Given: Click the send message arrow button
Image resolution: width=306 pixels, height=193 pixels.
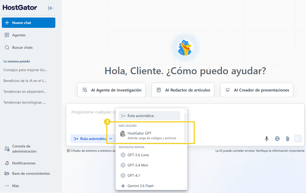Looking at the screenshot, I should [298, 139].
